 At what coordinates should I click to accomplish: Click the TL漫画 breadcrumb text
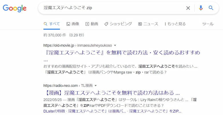point(87,86)
